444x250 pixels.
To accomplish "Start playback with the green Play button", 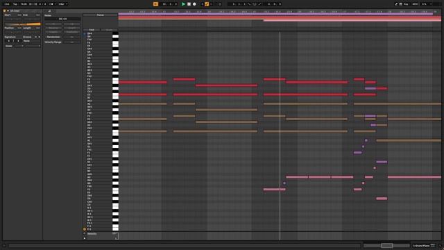I will (183, 4).
